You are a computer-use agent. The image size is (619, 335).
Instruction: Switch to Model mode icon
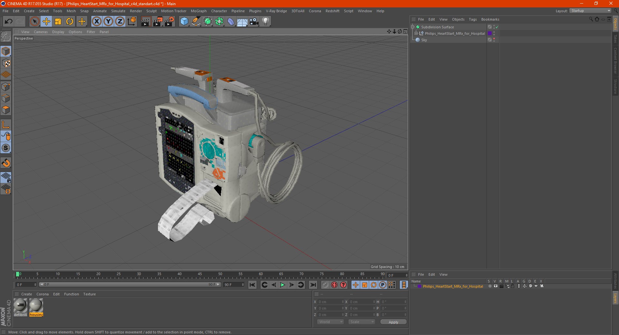6,51
